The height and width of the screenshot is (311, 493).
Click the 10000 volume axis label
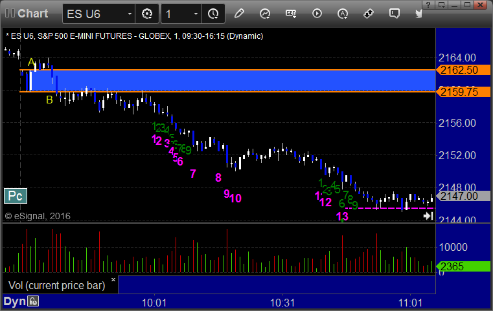click(453, 247)
